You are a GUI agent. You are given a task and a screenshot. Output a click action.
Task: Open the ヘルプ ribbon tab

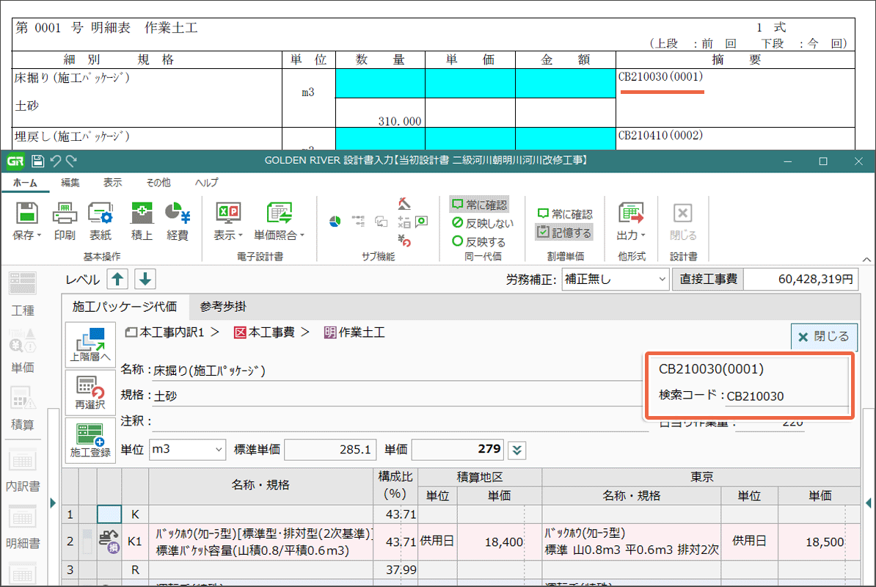tap(207, 183)
